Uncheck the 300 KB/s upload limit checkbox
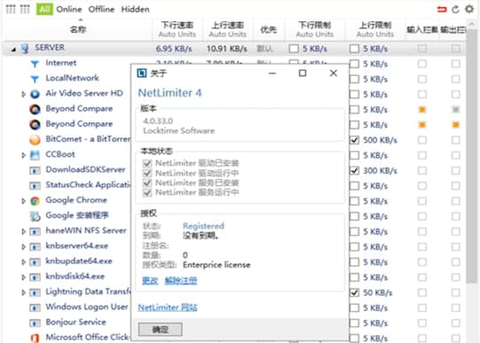This screenshot has width=480, height=343. pos(354,170)
